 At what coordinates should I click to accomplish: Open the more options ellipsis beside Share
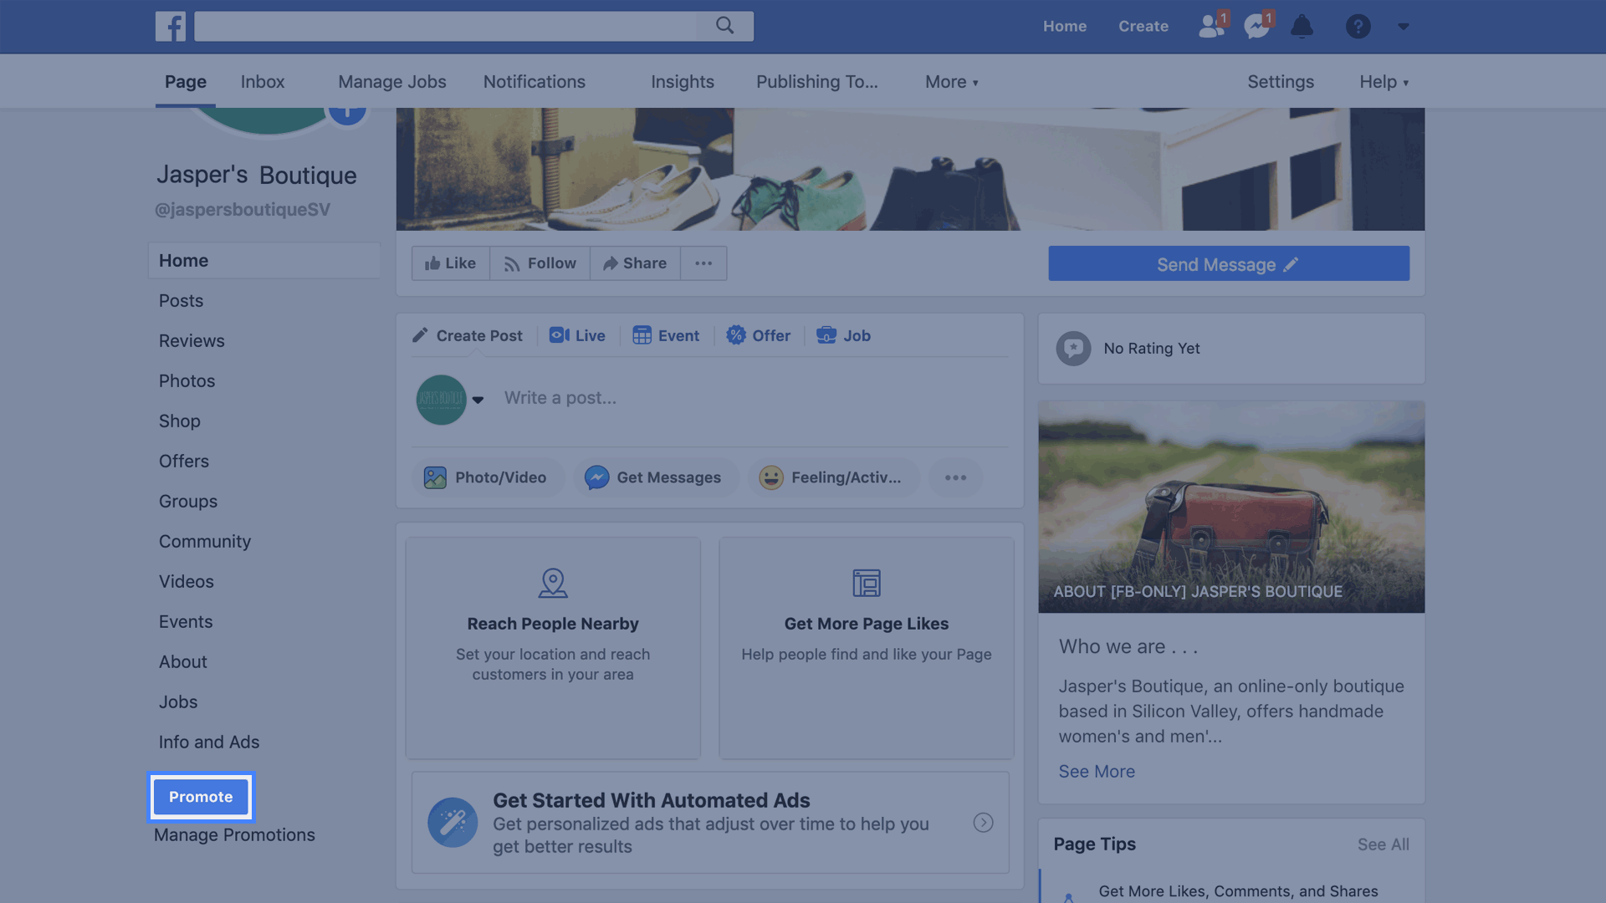tap(703, 263)
